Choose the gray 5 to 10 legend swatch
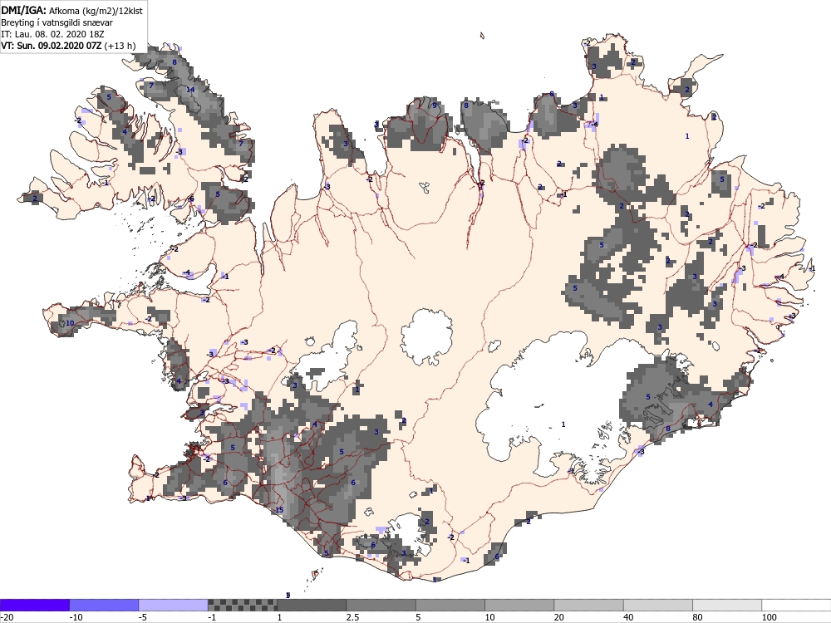Screen dimensions: 831x623 [450, 605]
